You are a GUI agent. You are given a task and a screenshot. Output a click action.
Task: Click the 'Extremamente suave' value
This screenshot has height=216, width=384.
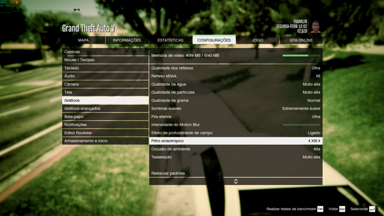click(301, 108)
